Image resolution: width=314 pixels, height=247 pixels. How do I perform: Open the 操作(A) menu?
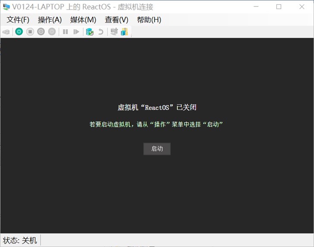pyautogui.click(x=50, y=20)
